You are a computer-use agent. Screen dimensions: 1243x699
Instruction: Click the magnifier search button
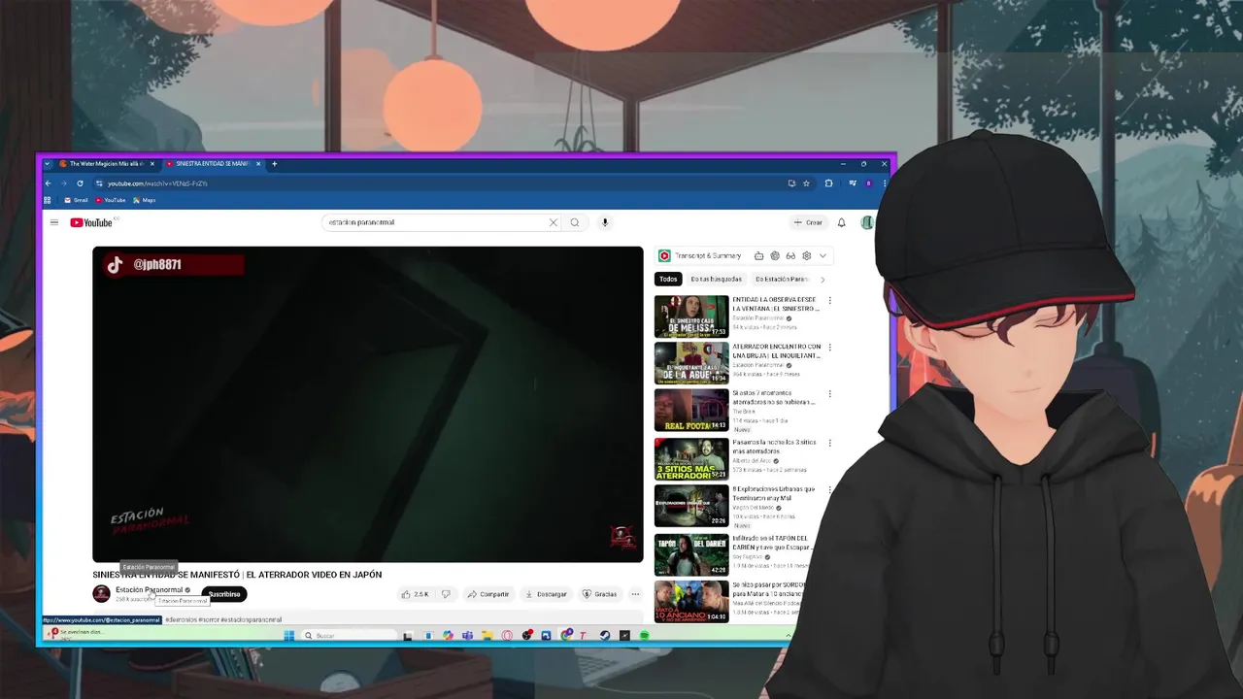click(x=575, y=222)
